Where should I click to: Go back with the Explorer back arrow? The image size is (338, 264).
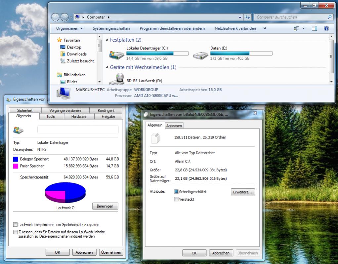tap(56, 17)
